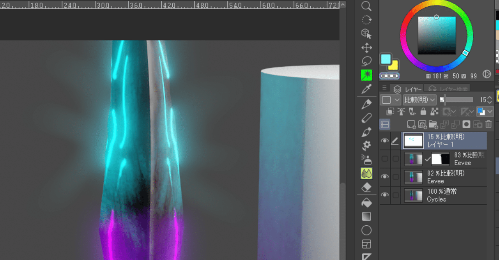499x260 pixels.
Task: Select the Lasso selection tool
Action: 366,61
